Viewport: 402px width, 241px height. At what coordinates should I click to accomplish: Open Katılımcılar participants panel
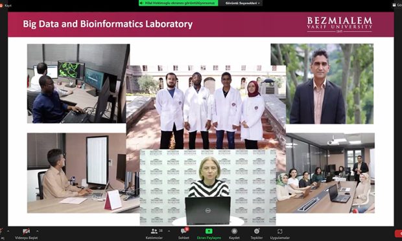[154, 231]
